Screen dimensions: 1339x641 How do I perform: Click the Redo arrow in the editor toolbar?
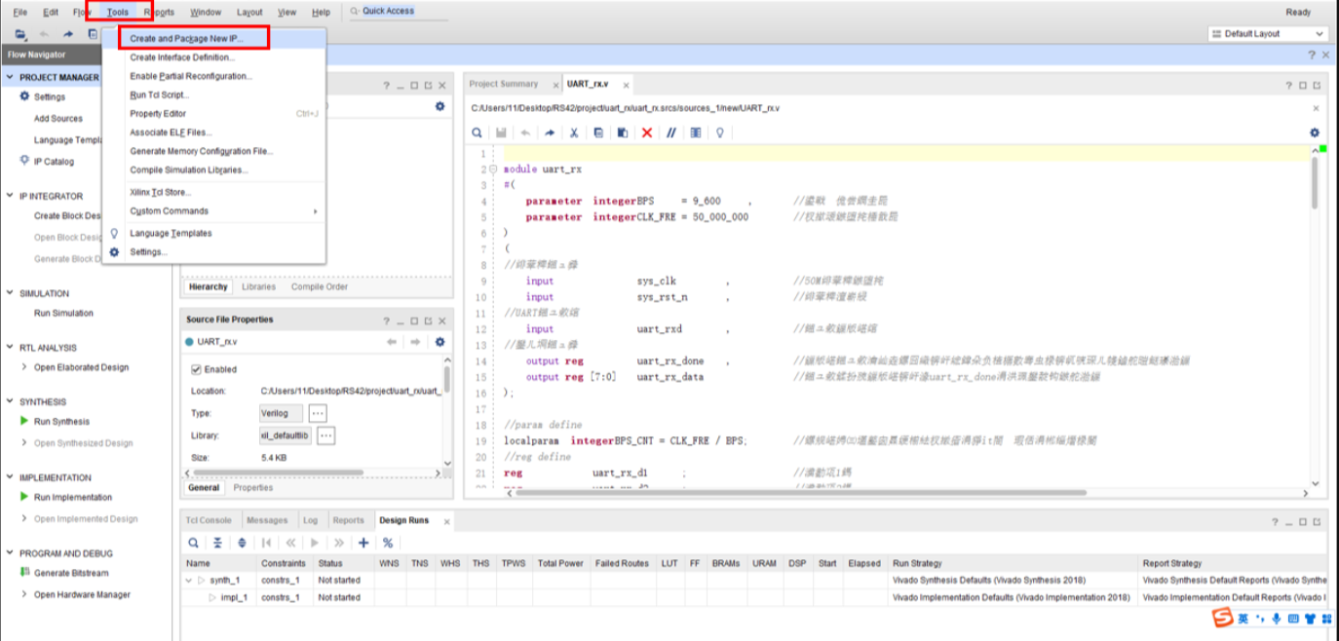coord(550,132)
